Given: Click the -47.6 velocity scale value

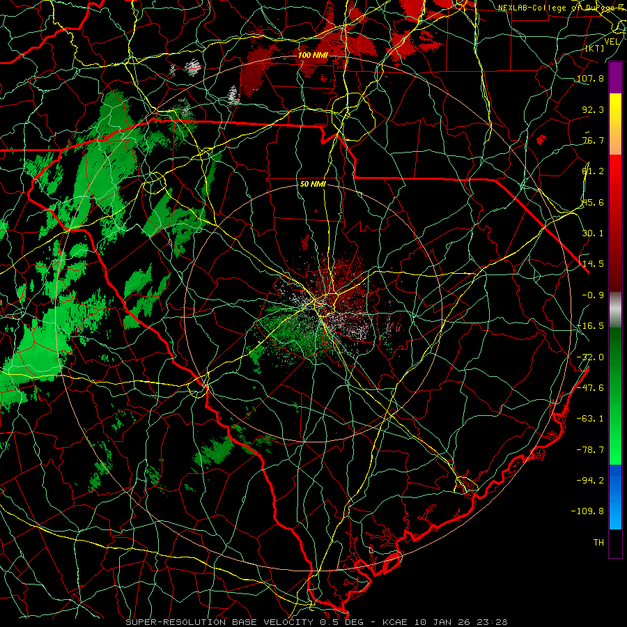Looking at the screenshot, I should point(591,388).
